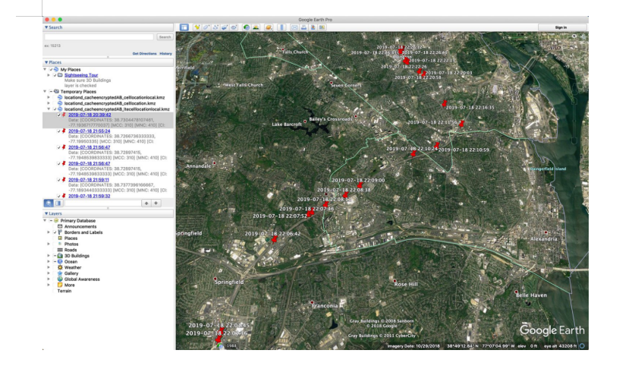Click View in Google Maps icon
Screen dimensions: 635x366
pos(322,27)
